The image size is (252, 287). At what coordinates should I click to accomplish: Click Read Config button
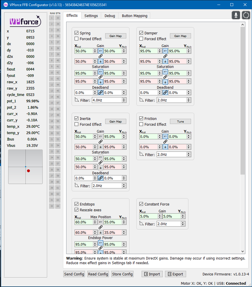pyautogui.click(x=98, y=274)
